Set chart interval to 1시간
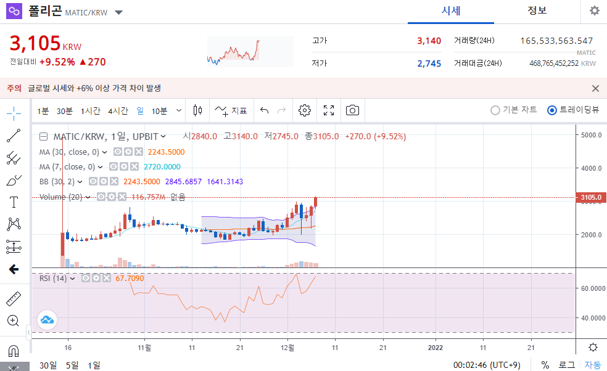This screenshot has height=371, width=607. (x=91, y=111)
